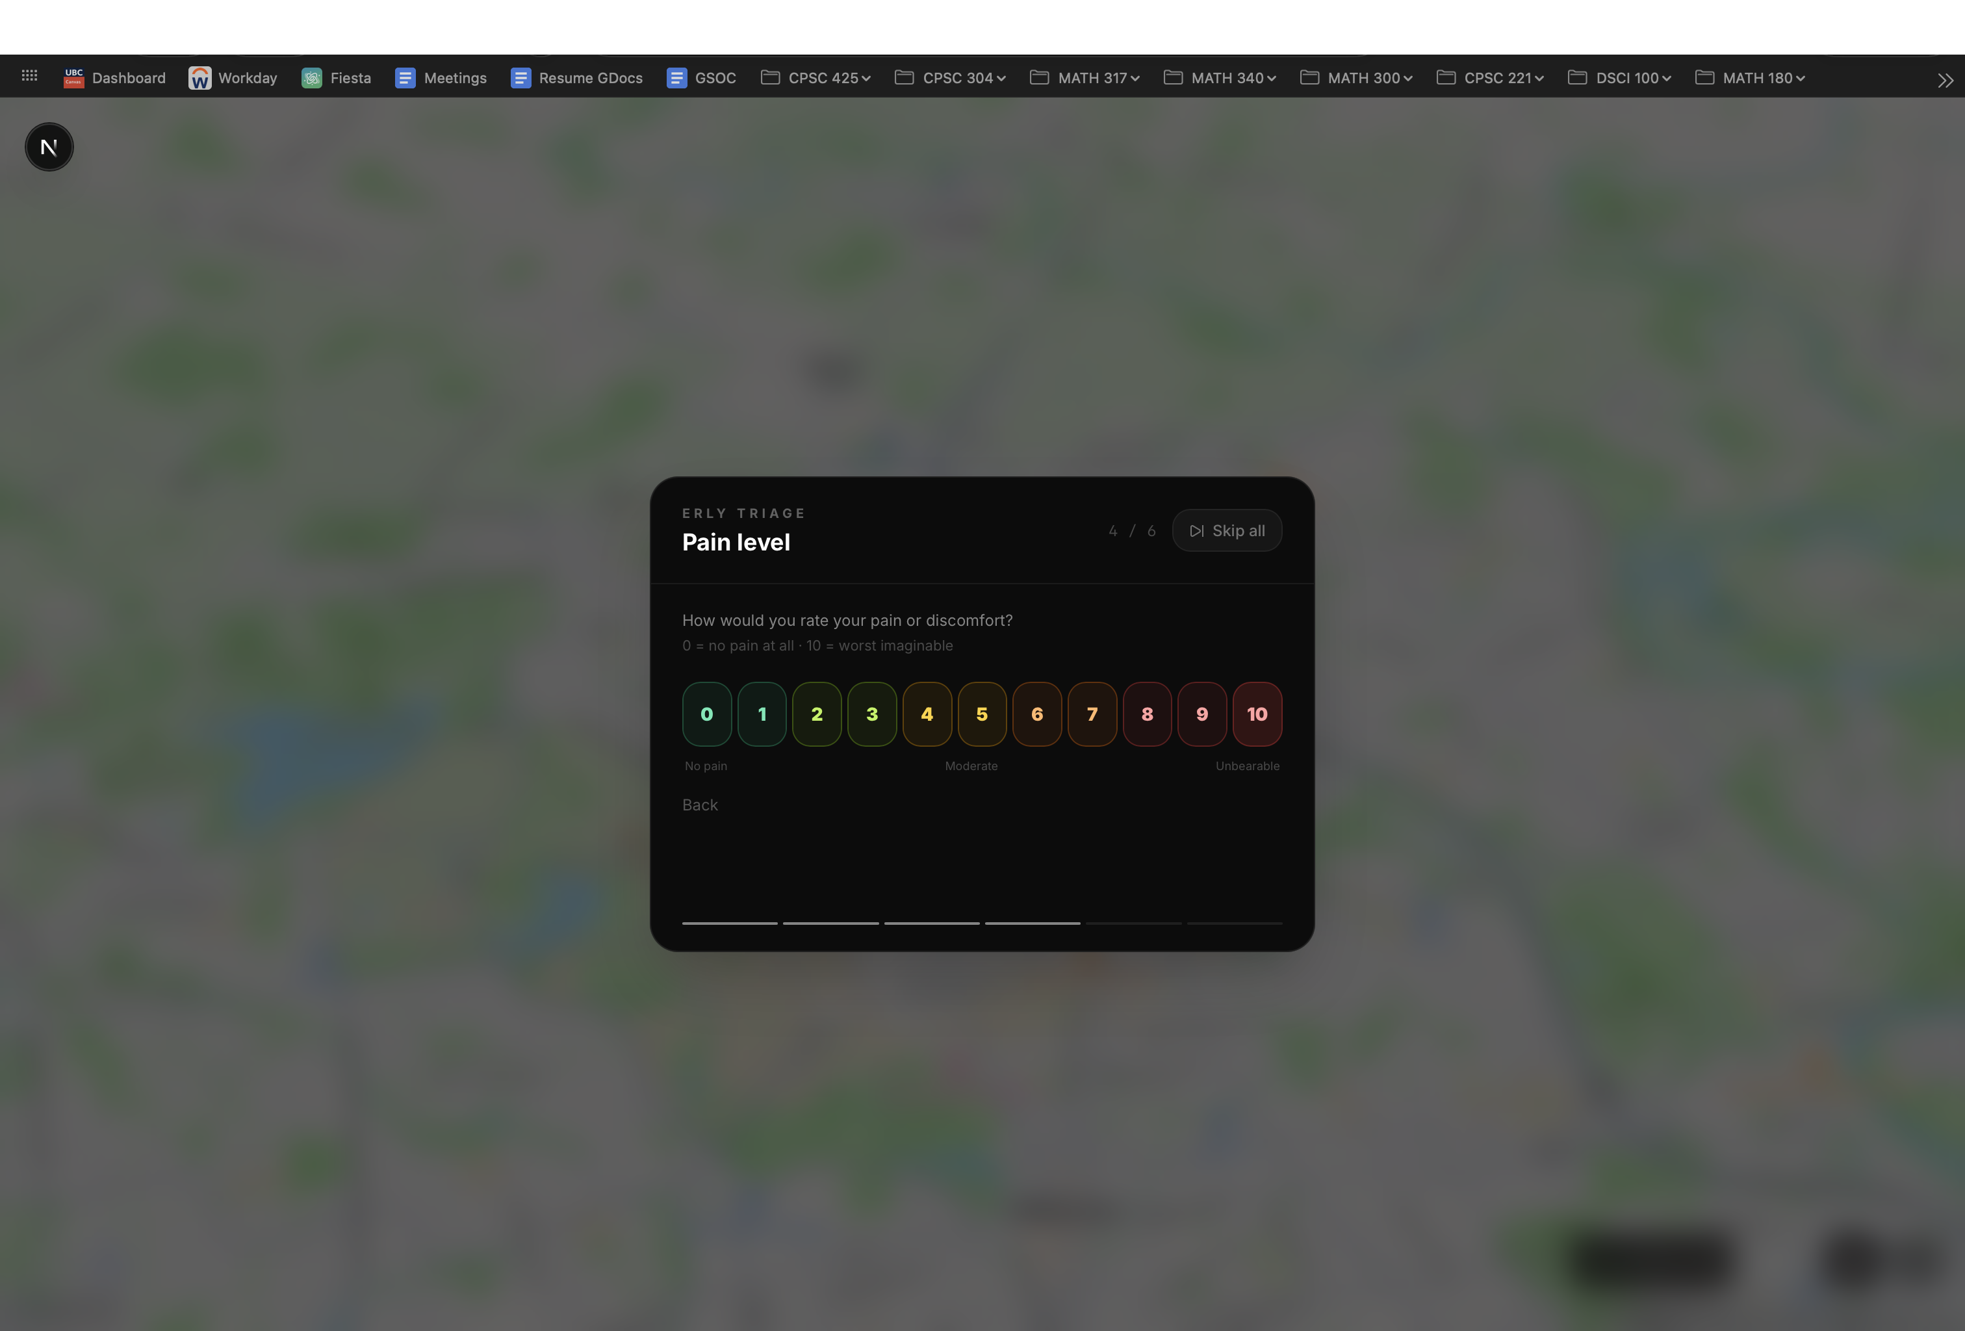The height and width of the screenshot is (1331, 1965).
Task: Open the MATH 180 folder menu
Action: 1750,78
